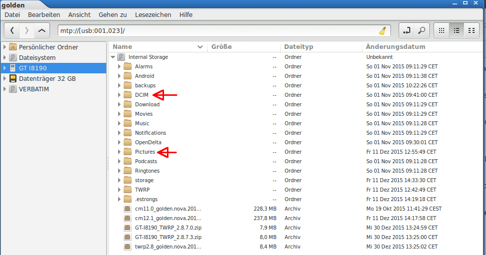Go up to the parent folder

click(41, 30)
